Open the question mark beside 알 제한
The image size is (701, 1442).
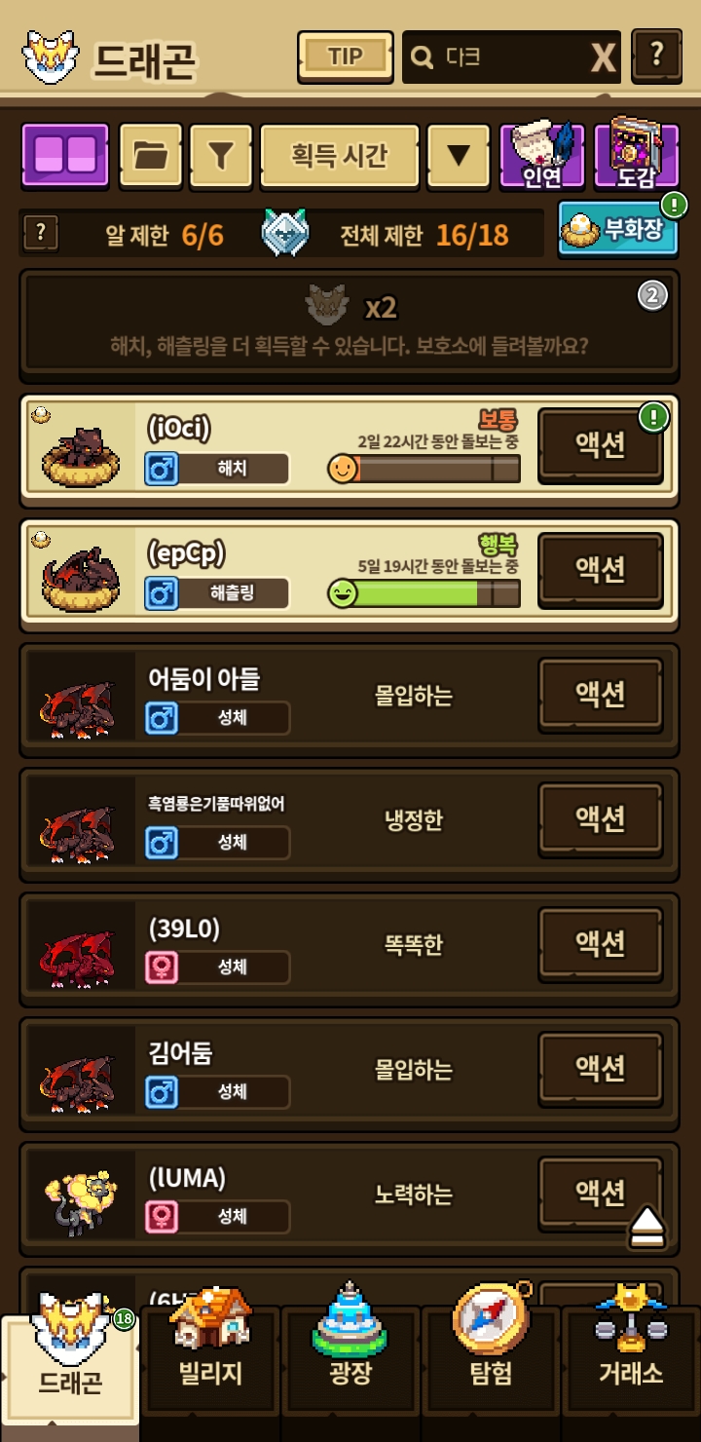tap(40, 233)
